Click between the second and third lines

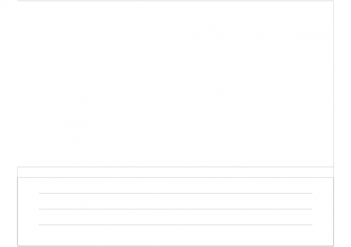[x=175, y=217]
